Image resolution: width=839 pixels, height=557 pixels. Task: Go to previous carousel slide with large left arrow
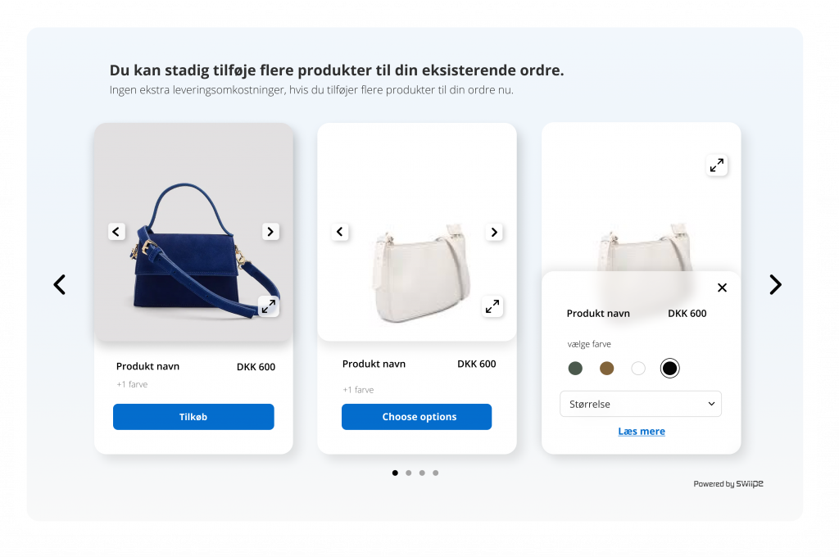(59, 285)
